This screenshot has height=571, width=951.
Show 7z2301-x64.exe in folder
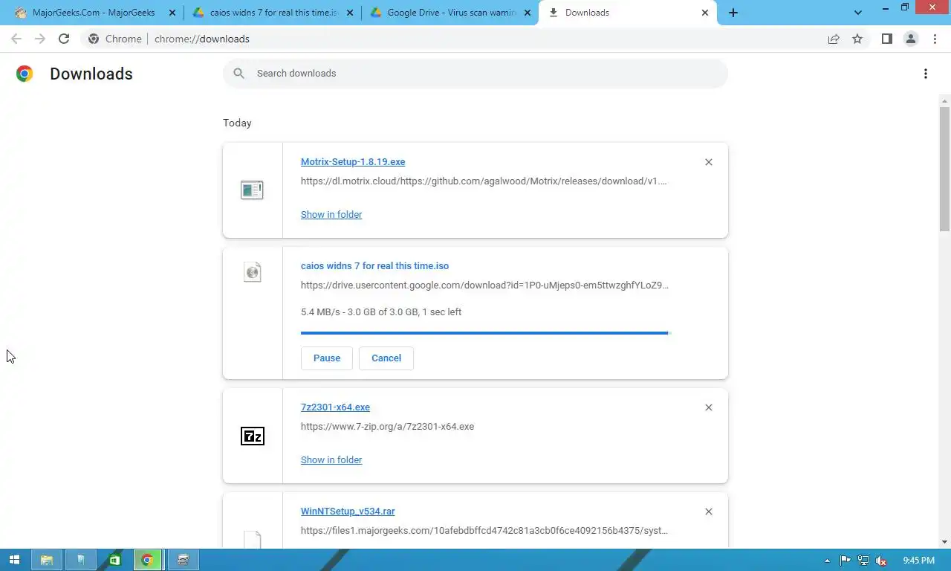[x=331, y=460]
